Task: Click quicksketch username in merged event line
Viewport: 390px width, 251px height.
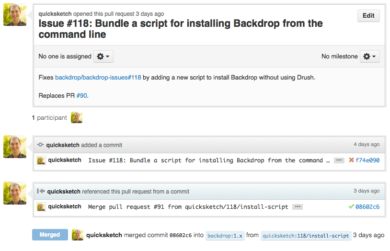Action: (104, 235)
